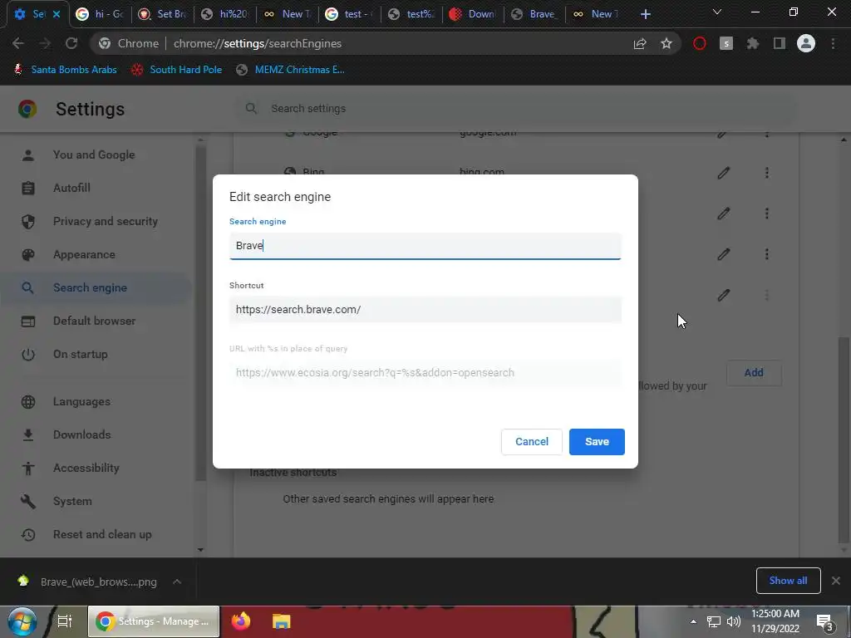This screenshot has width=851, height=638.
Task: Switch to the 'hi - Google' tab
Action: pyautogui.click(x=101, y=14)
